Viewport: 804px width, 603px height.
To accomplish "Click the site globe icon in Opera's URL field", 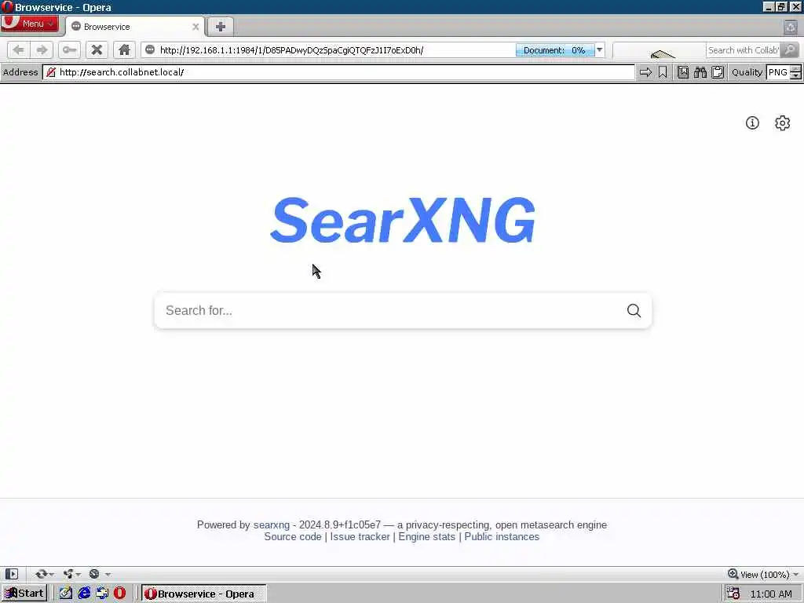I will point(150,49).
